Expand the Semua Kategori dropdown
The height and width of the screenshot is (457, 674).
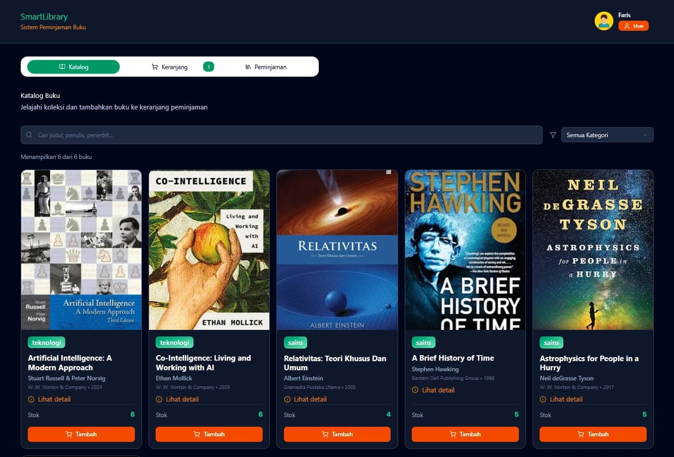click(x=607, y=135)
